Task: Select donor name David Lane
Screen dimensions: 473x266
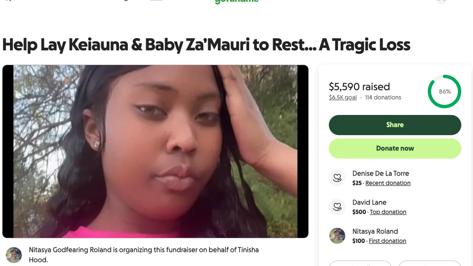Action: click(x=369, y=203)
